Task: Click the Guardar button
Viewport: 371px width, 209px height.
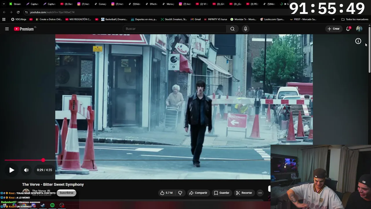Action: coord(222,193)
